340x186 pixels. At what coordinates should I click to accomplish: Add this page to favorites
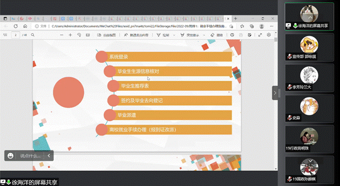[231, 26]
